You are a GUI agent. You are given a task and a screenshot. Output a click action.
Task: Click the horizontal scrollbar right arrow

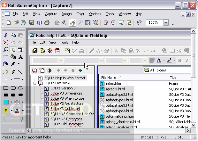[188, 130]
